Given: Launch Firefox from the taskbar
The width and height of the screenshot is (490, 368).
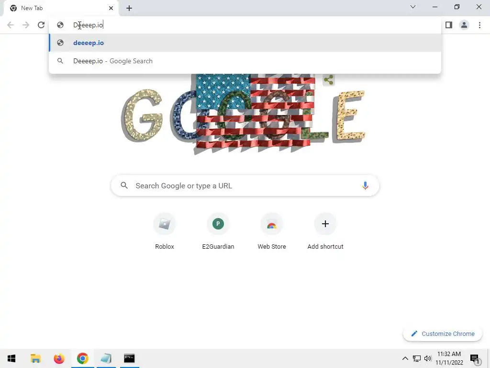Looking at the screenshot, I should 59,358.
